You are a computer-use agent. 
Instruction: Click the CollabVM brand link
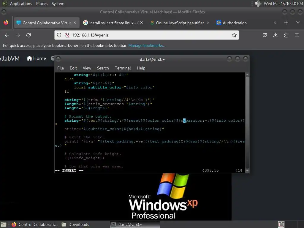[x=10, y=58]
